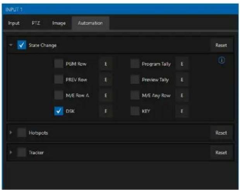
Task: Disable the State Change checkbox
Action: point(22,45)
